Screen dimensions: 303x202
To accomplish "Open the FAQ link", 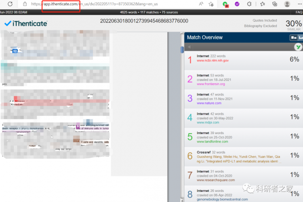I will click(x=299, y=12).
